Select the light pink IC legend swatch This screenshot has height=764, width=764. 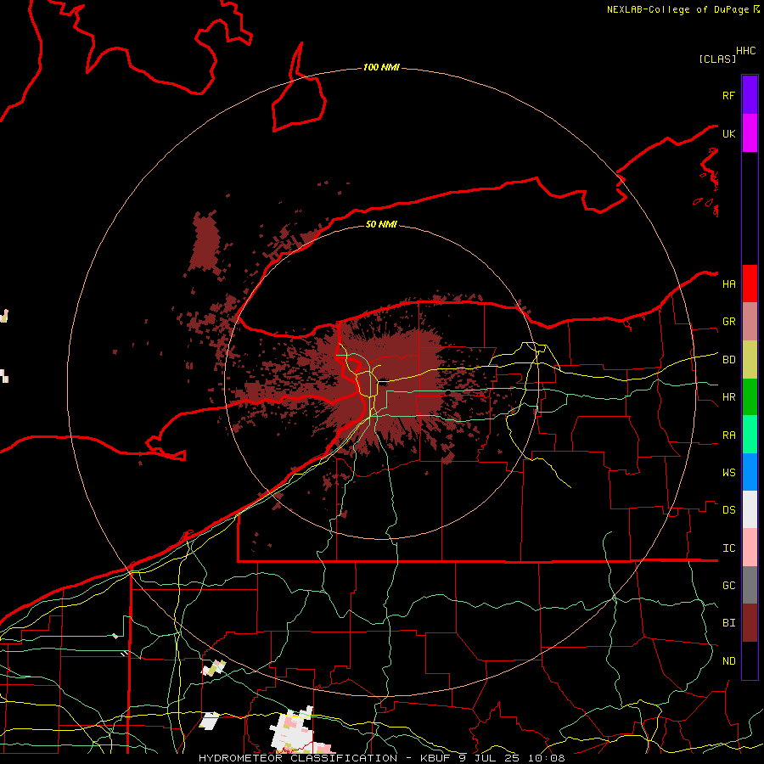[x=750, y=548]
